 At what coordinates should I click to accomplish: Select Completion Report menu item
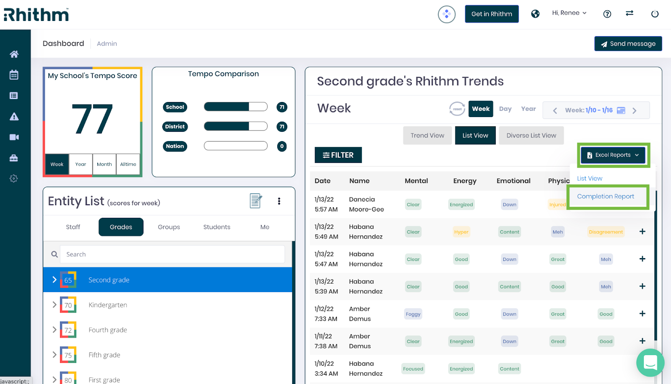click(x=606, y=196)
